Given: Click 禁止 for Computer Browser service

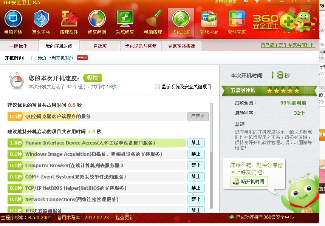Looking at the screenshot, I should click(196, 165).
